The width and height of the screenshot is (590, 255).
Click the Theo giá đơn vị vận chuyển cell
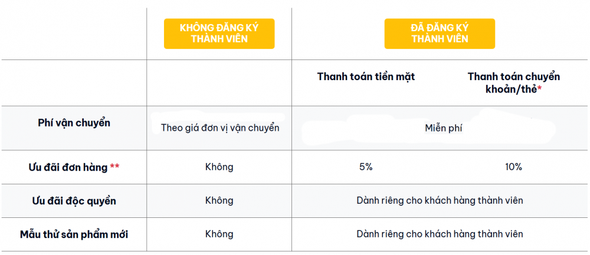click(x=220, y=128)
